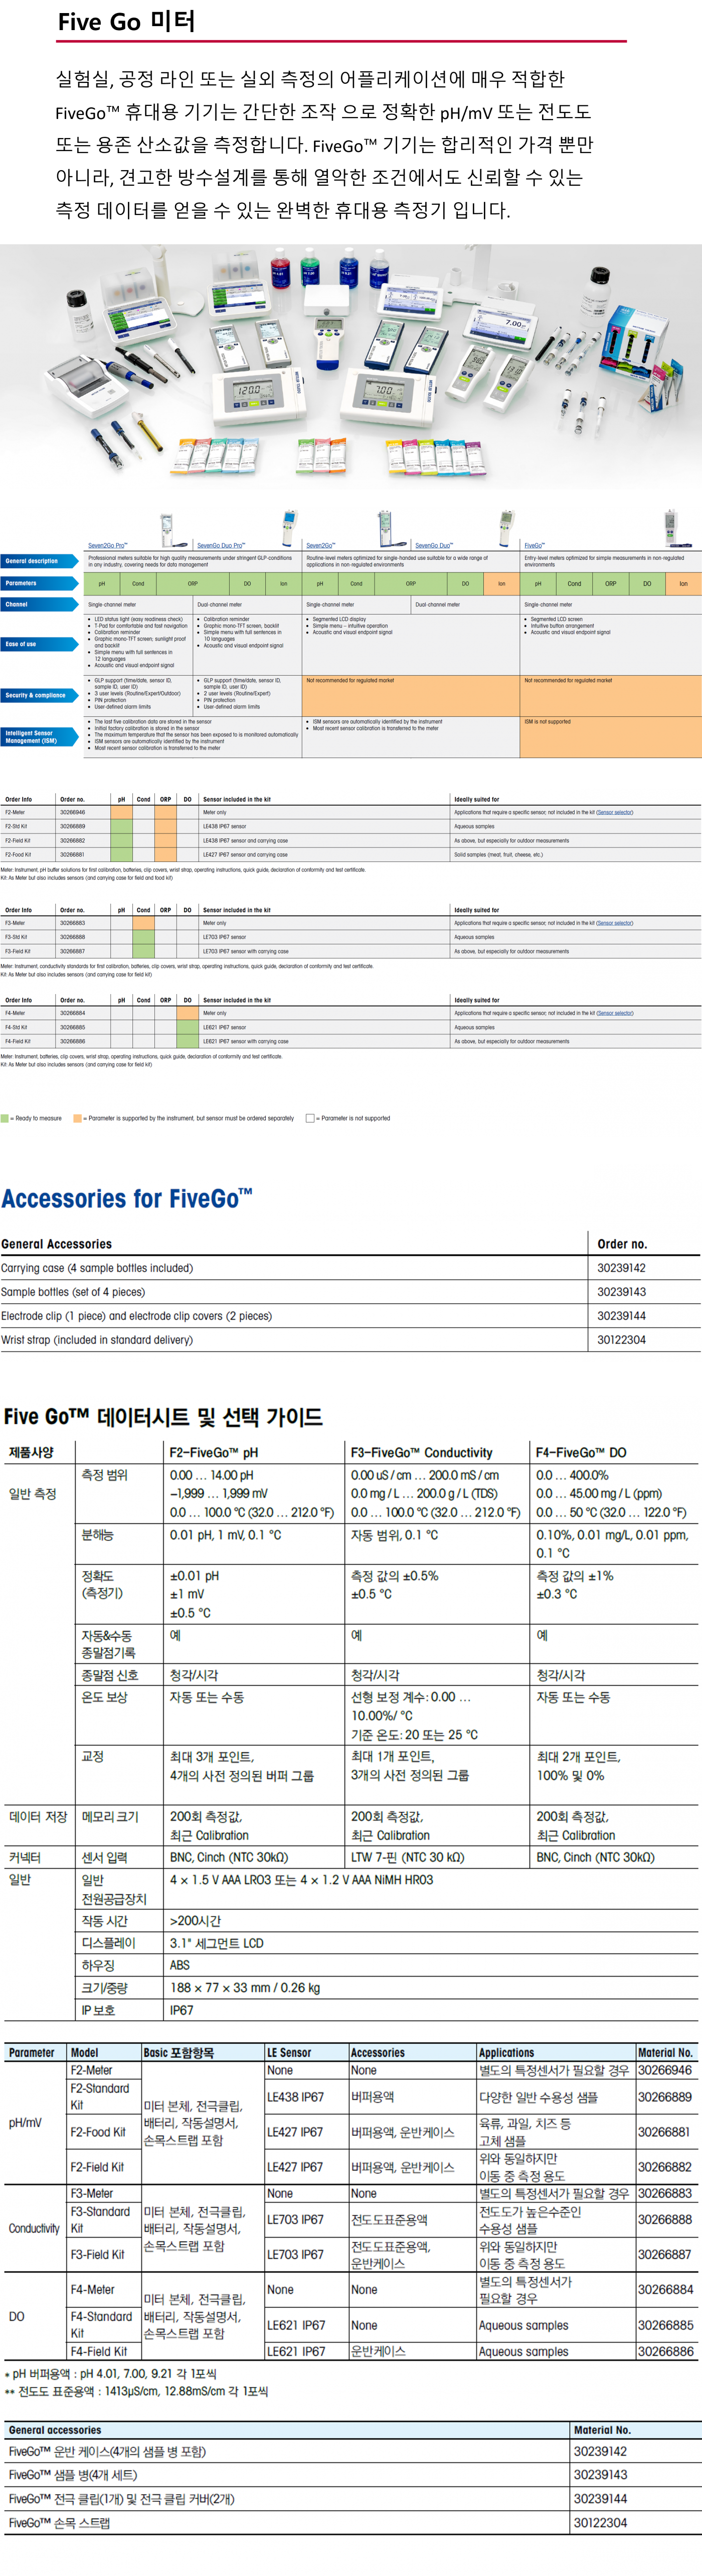Click the Intelligent Sensor Management (ISM) label
Image resolution: width=702 pixels, height=2576 pixels.
[39, 737]
